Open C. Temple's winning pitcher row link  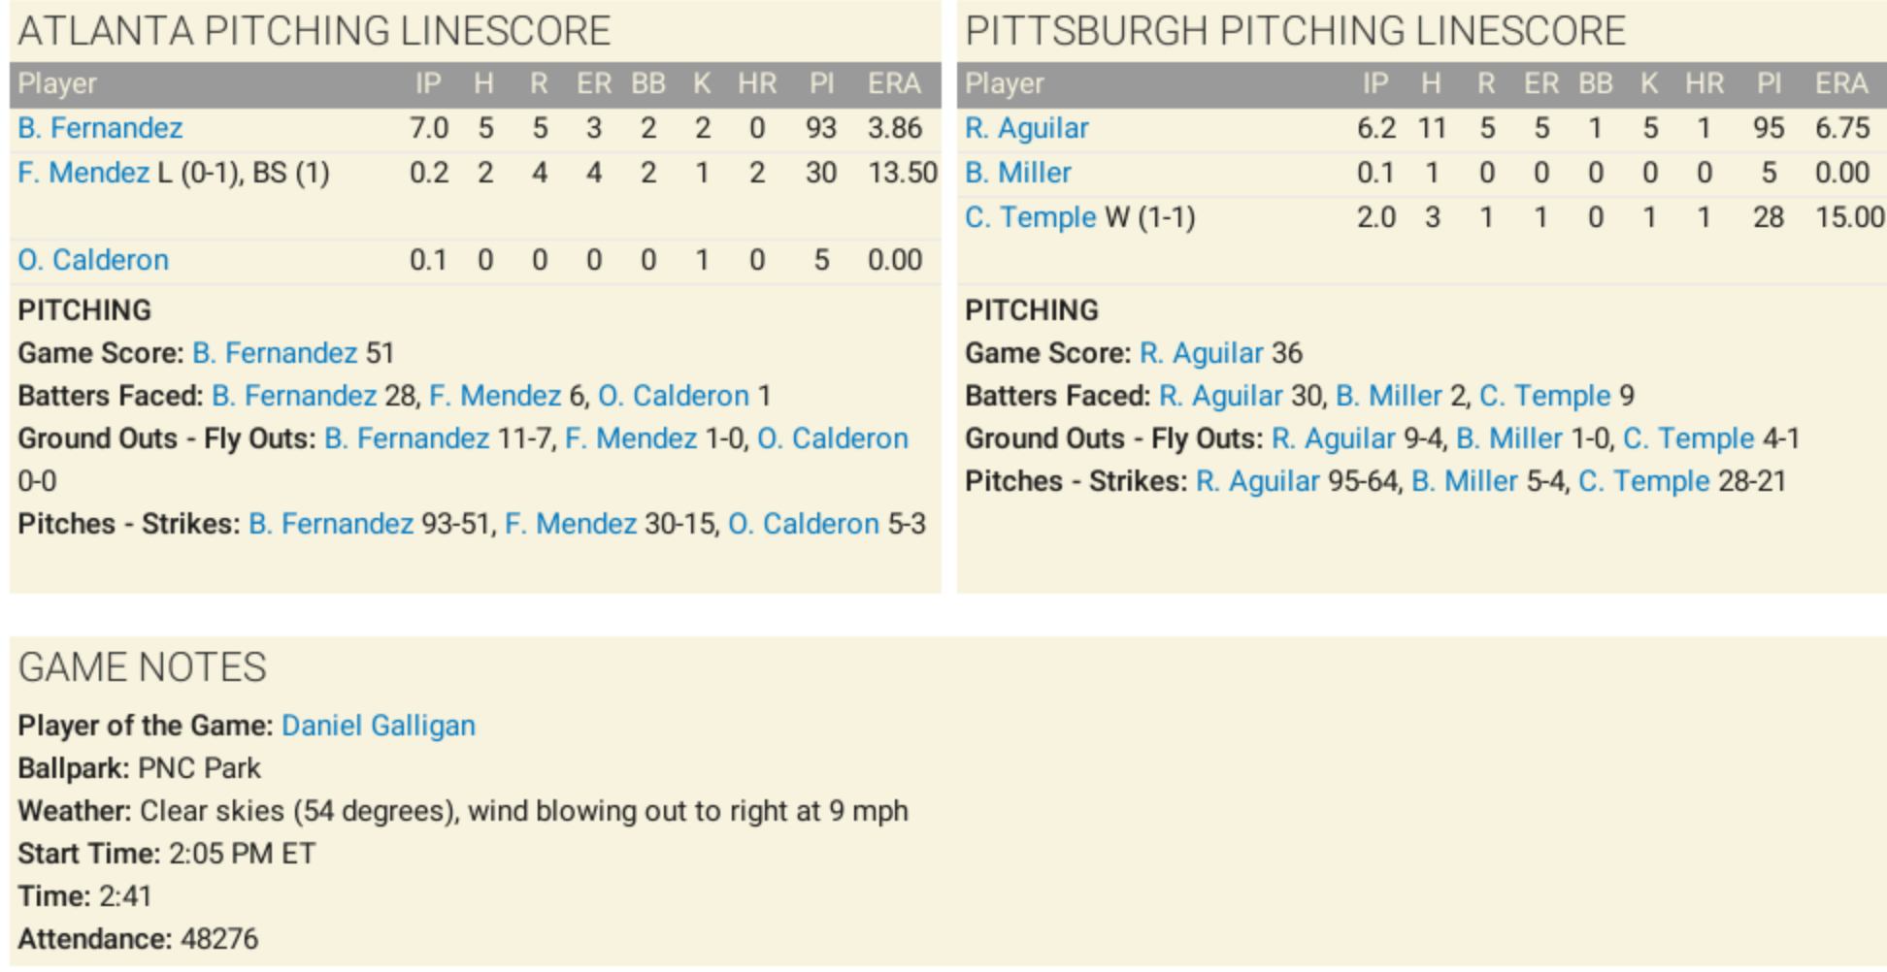pyautogui.click(x=1030, y=217)
